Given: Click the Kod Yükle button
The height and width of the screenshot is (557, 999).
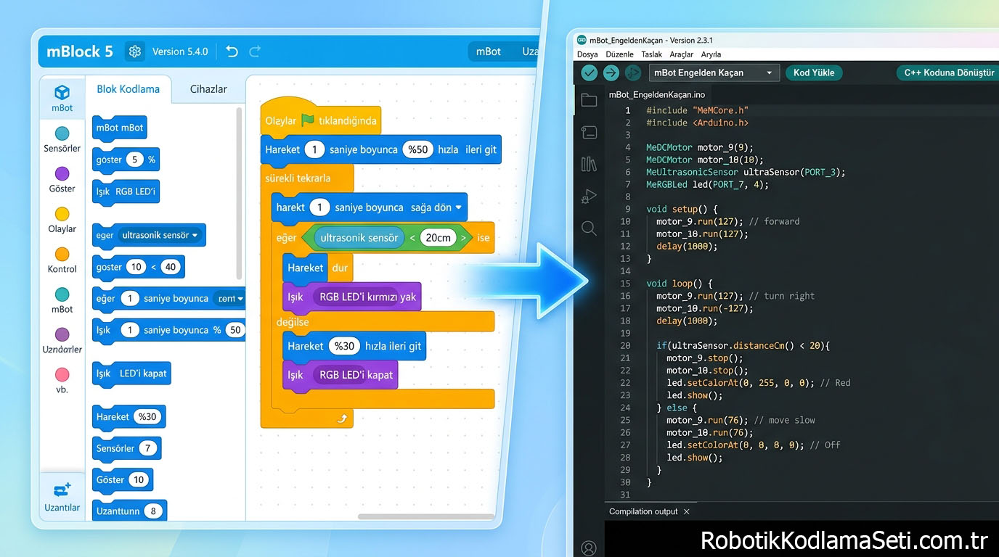Looking at the screenshot, I should 814,73.
